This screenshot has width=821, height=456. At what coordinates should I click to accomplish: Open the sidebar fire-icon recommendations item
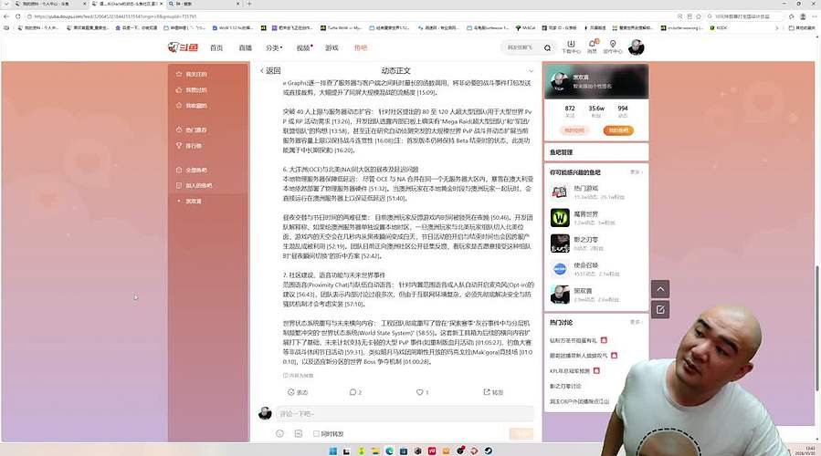pos(192,130)
